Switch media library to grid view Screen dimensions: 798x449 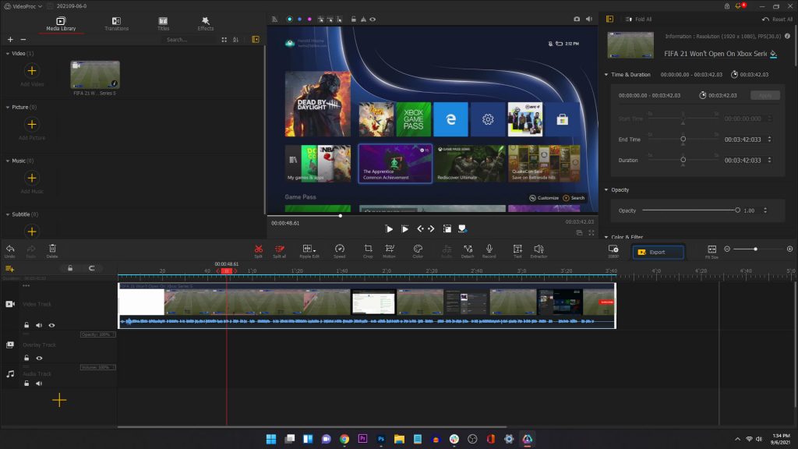coord(224,40)
